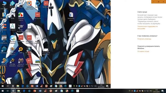166x93 pixels.
Task: Click volume speaker icon in bottommost taskbar tray
Action: [x=145, y=91]
